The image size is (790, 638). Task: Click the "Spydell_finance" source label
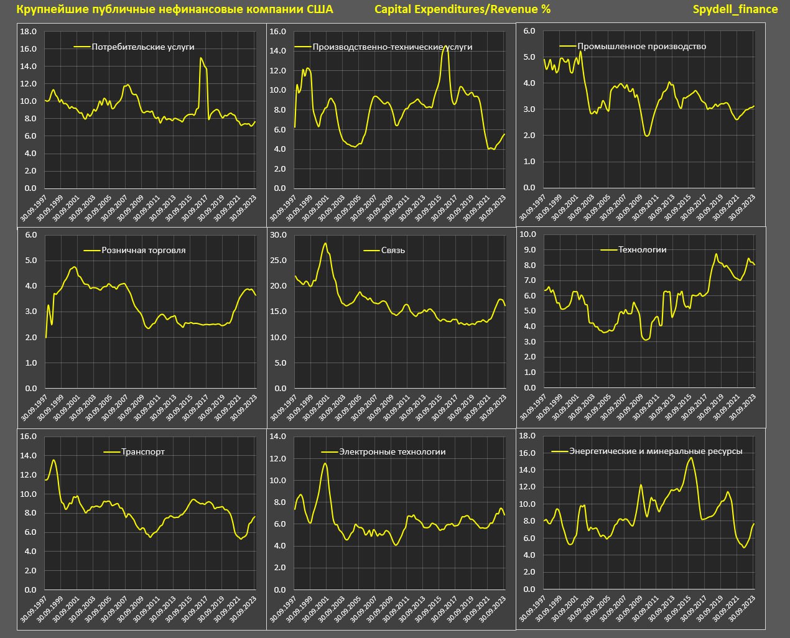click(x=735, y=9)
